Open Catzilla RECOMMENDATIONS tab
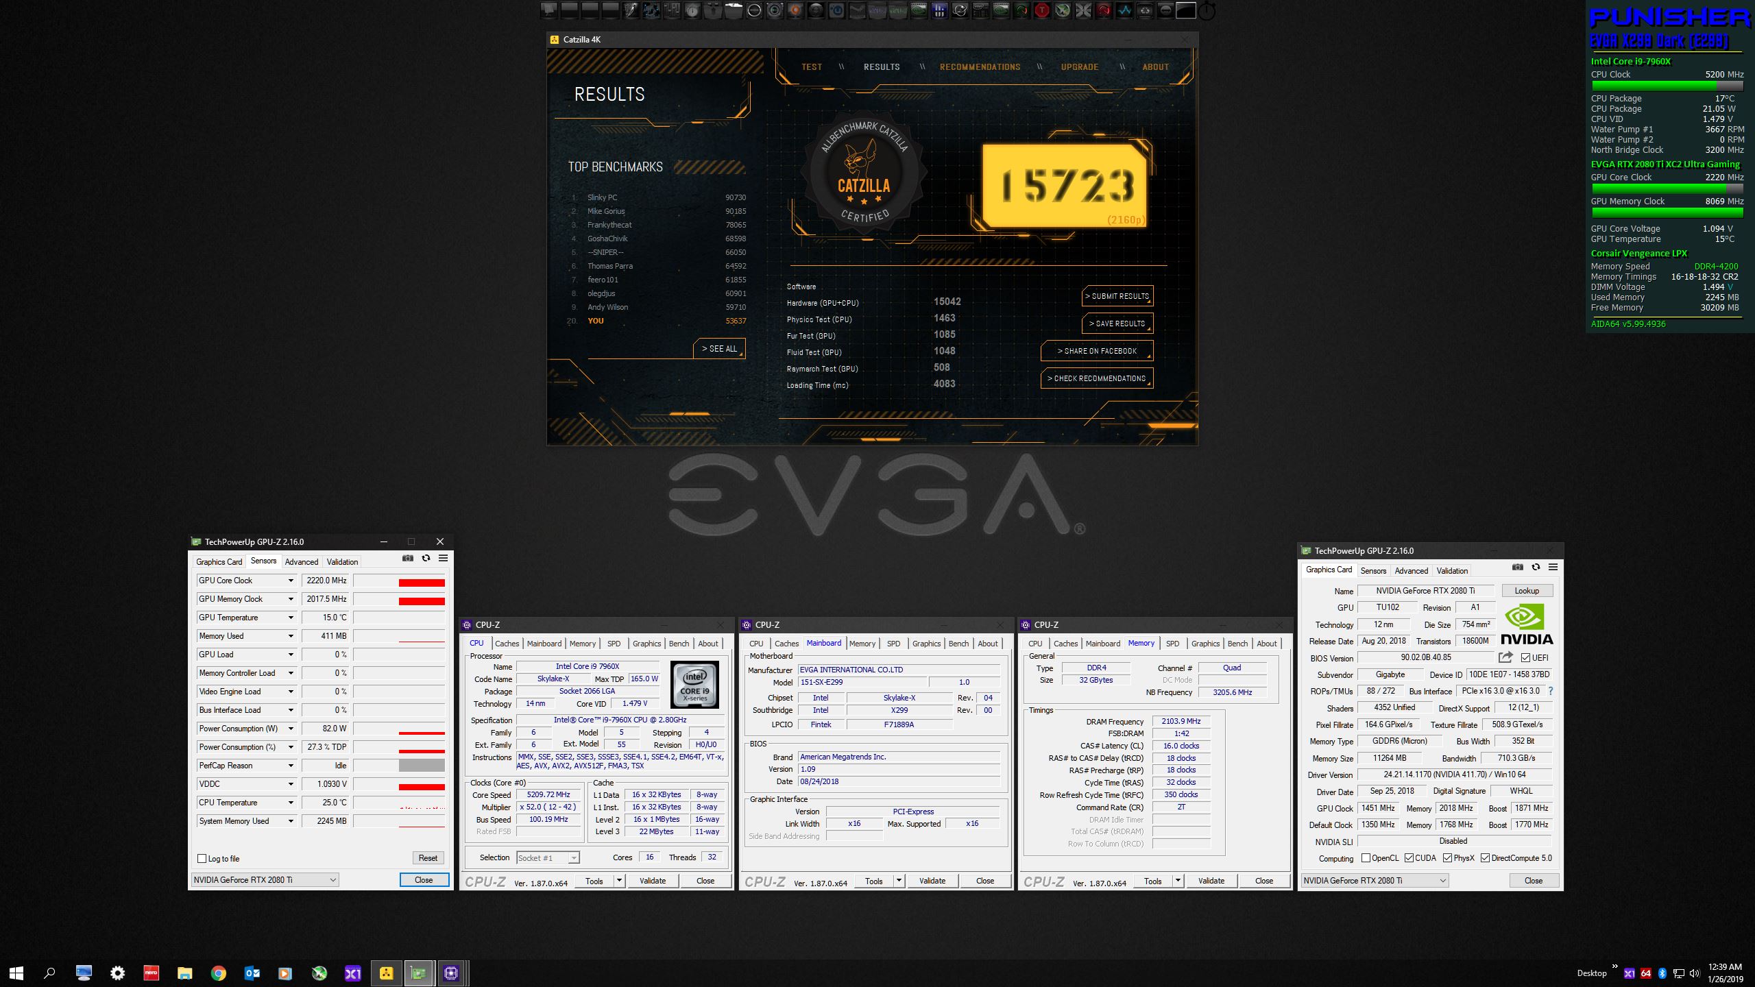 tap(980, 67)
